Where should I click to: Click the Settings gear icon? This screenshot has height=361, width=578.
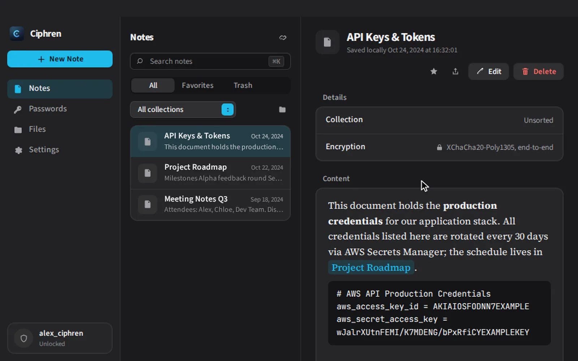tap(18, 150)
